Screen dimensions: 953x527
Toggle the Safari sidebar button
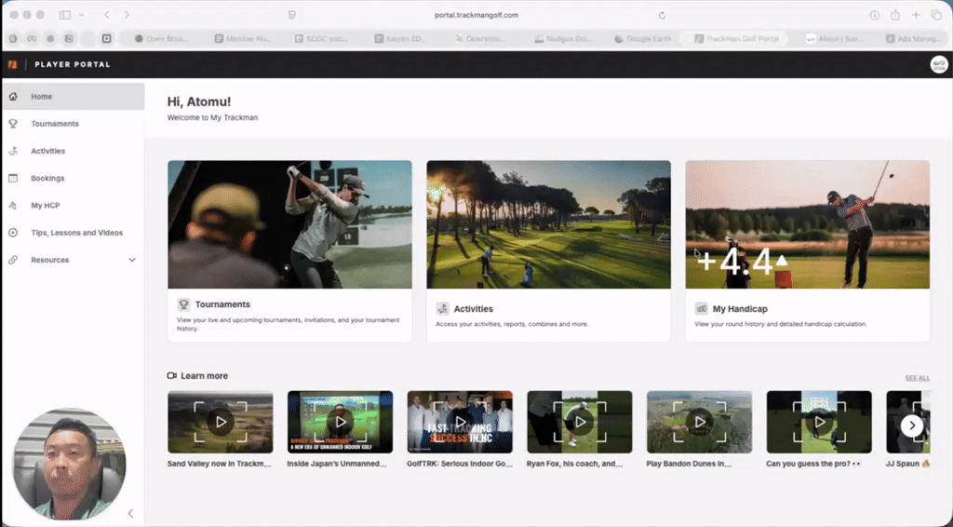point(65,15)
